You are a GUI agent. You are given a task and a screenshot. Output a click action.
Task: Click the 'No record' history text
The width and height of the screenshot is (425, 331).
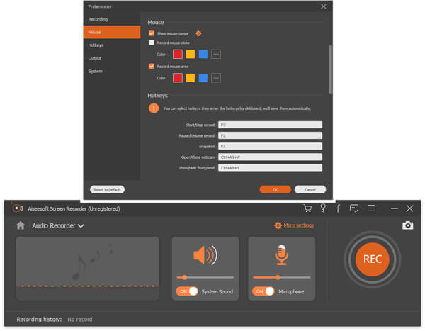tap(79, 320)
